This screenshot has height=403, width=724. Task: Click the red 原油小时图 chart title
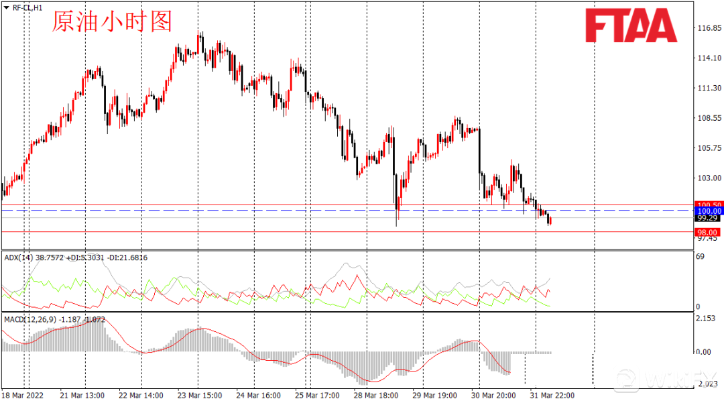tap(112, 21)
